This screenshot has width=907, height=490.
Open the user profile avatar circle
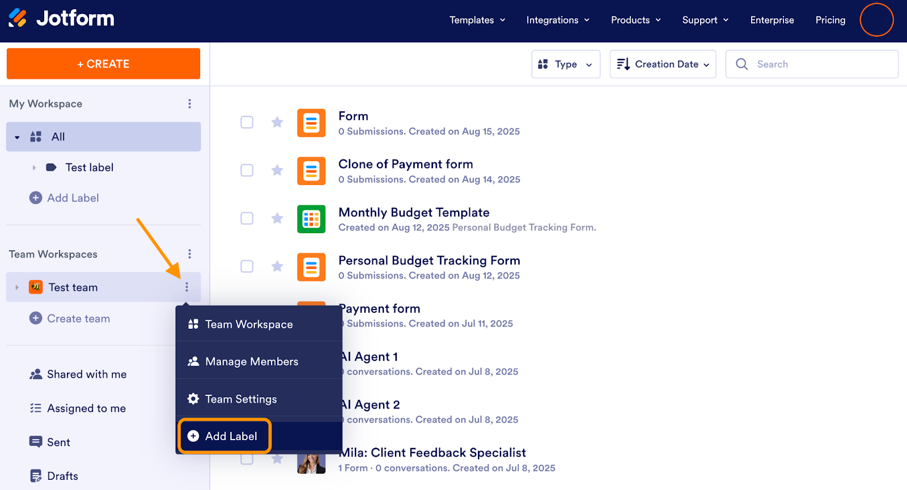(876, 20)
